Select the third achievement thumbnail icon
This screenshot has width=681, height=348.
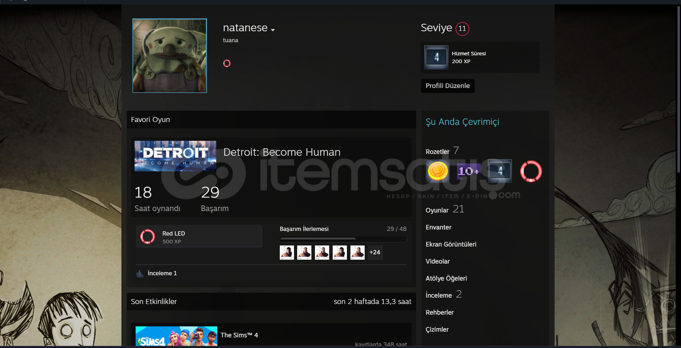(322, 253)
